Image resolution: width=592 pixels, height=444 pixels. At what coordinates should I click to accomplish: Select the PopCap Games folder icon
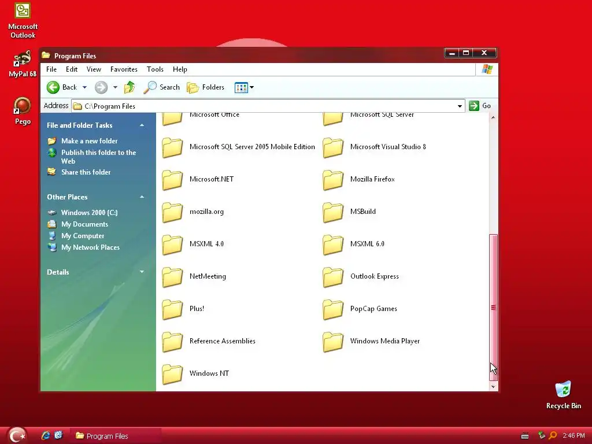pos(333,309)
